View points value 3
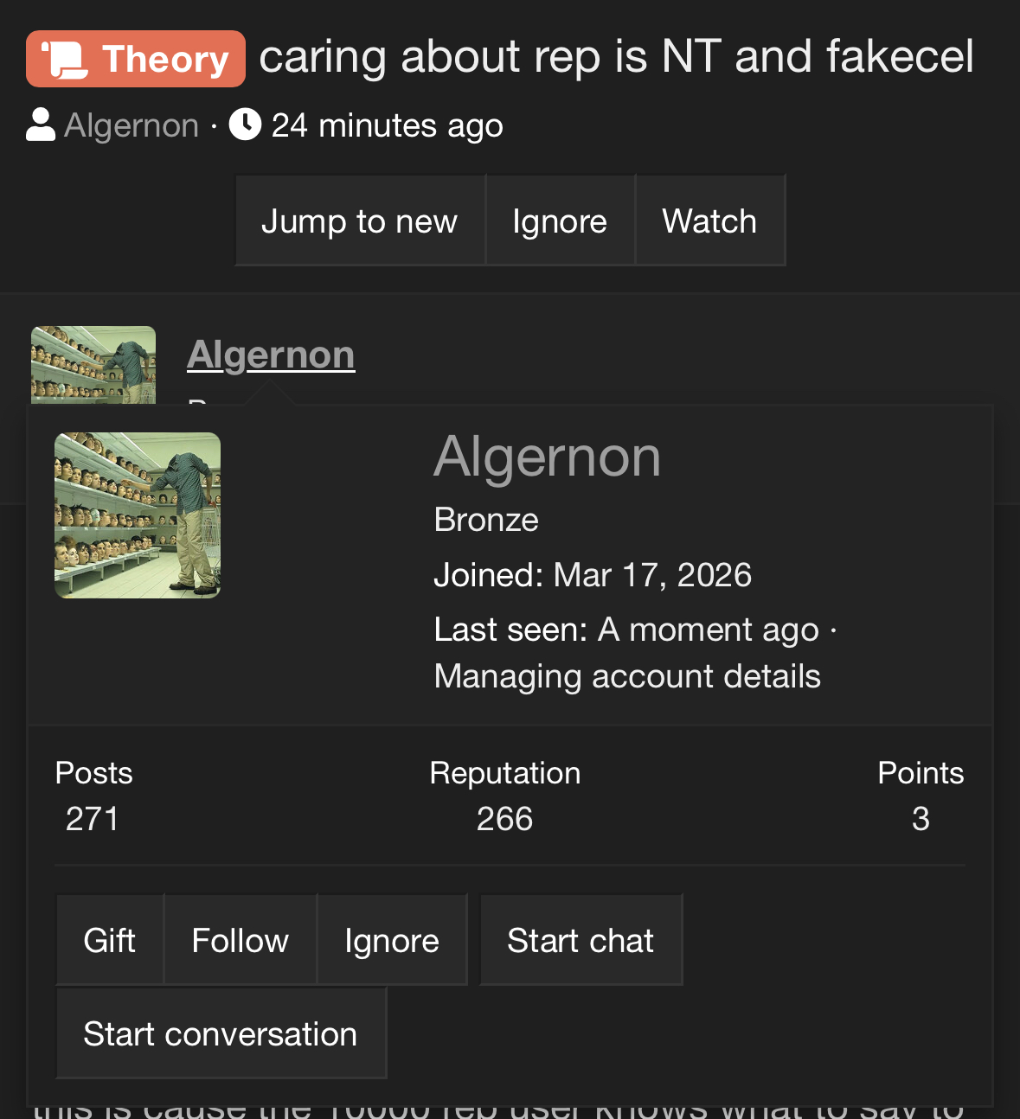Screen dimensions: 1020x1119 (x=921, y=818)
